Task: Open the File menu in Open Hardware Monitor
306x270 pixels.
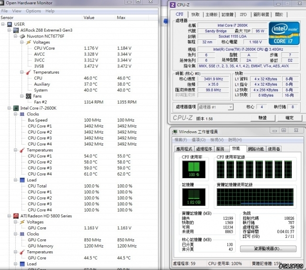Action: pos(4,11)
